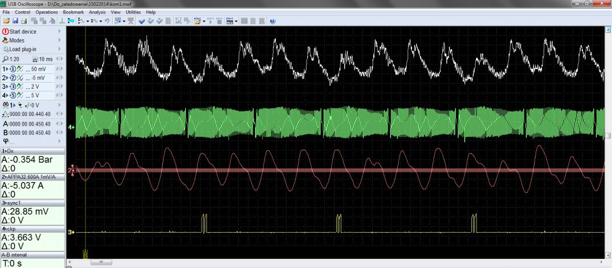Click the Start device power icon
This screenshot has height=268, width=612.
(x=6, y=32)
